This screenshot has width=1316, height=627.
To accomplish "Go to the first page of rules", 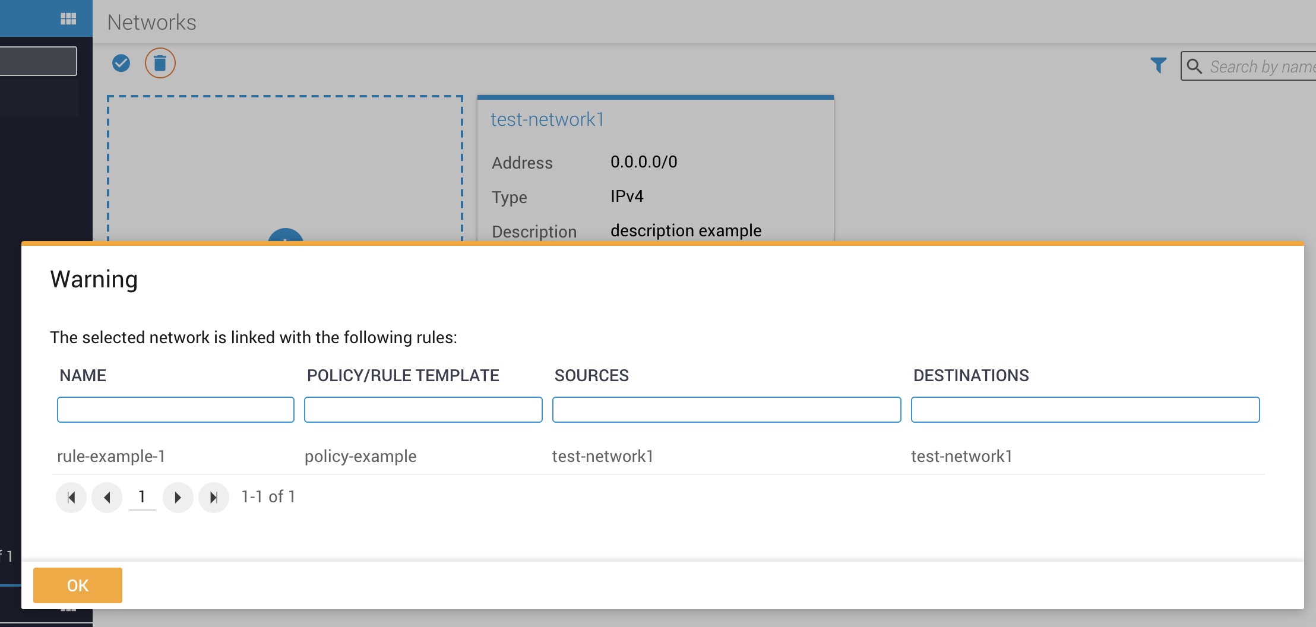I will tap(71, 497).
